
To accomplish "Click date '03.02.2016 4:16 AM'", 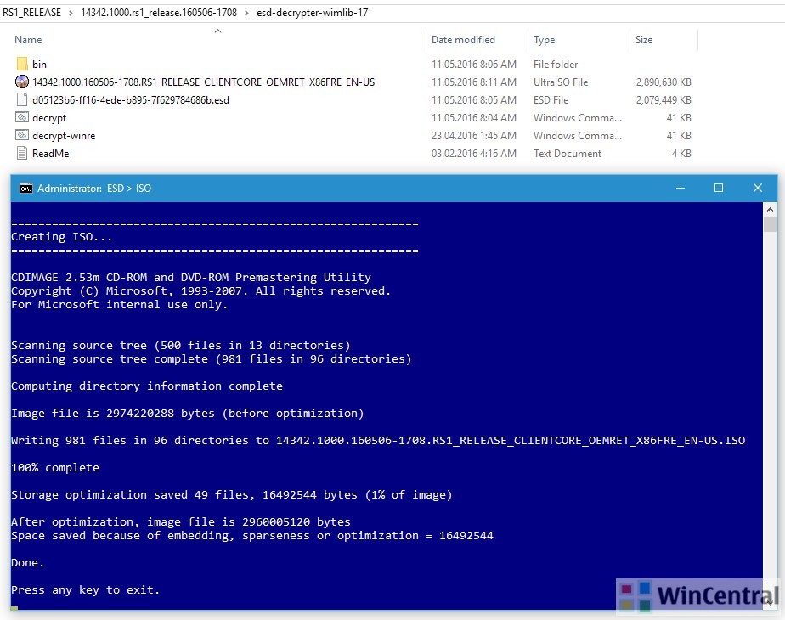I will click(473, 154).
